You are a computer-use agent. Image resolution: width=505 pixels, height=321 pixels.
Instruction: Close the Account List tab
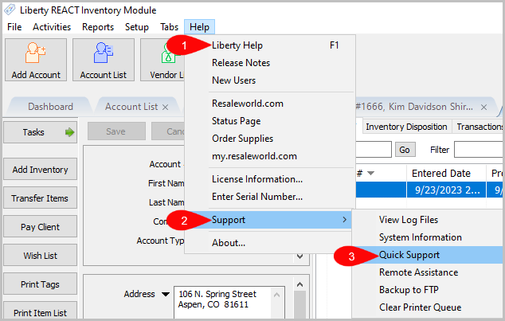[165, 108]
